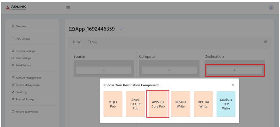Open the hamburger menu icon
This screenshot has height=127, width=280.
(68, 8)
